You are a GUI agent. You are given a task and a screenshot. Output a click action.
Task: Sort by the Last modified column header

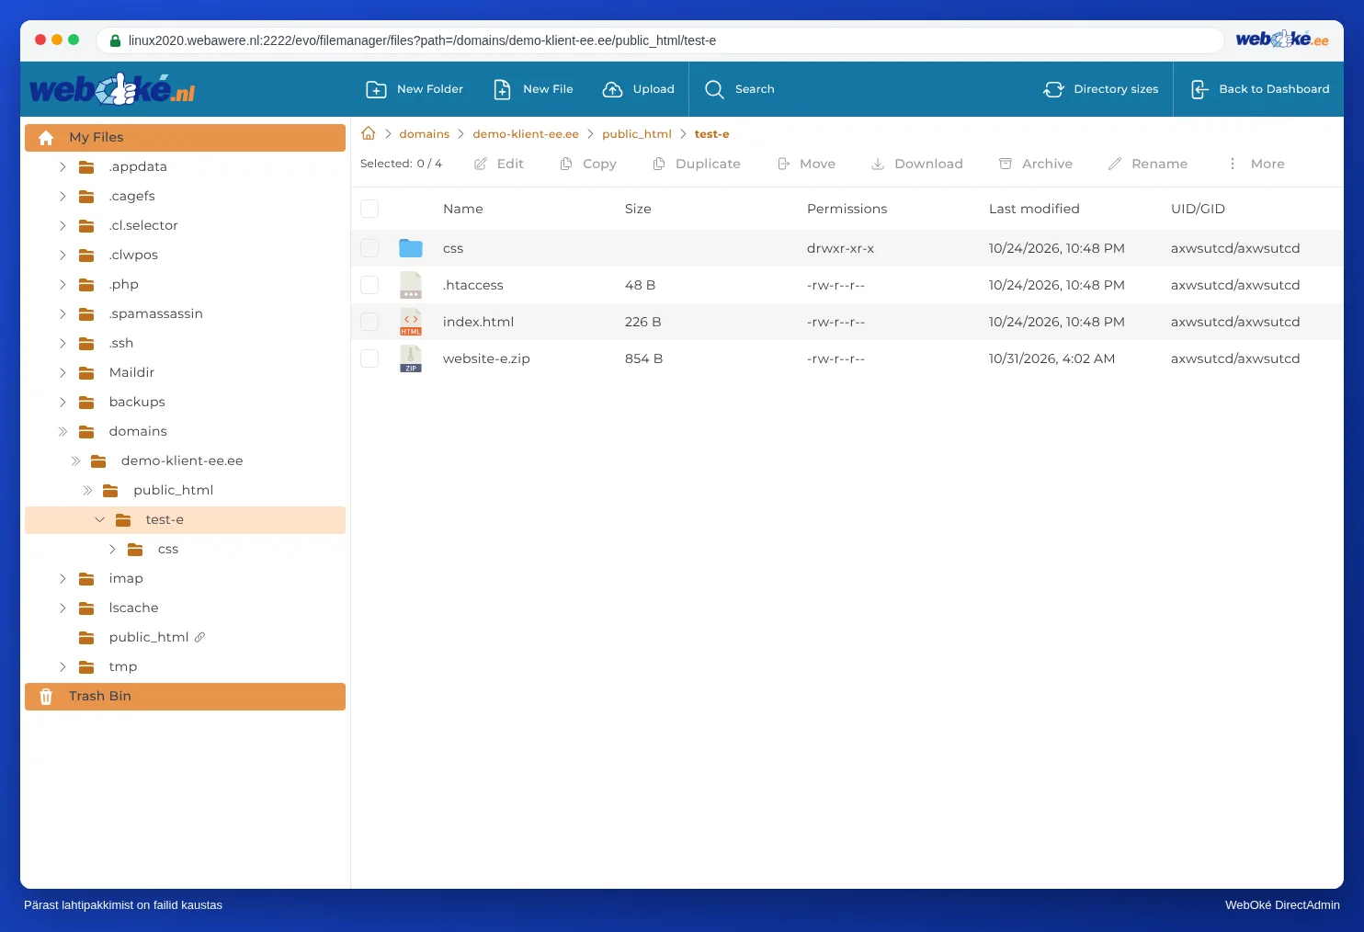(x=1034, y=209)
